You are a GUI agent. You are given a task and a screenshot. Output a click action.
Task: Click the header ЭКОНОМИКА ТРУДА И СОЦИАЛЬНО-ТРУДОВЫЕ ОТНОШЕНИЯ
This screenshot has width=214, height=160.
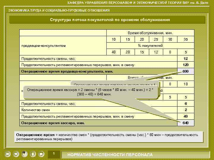59,10
